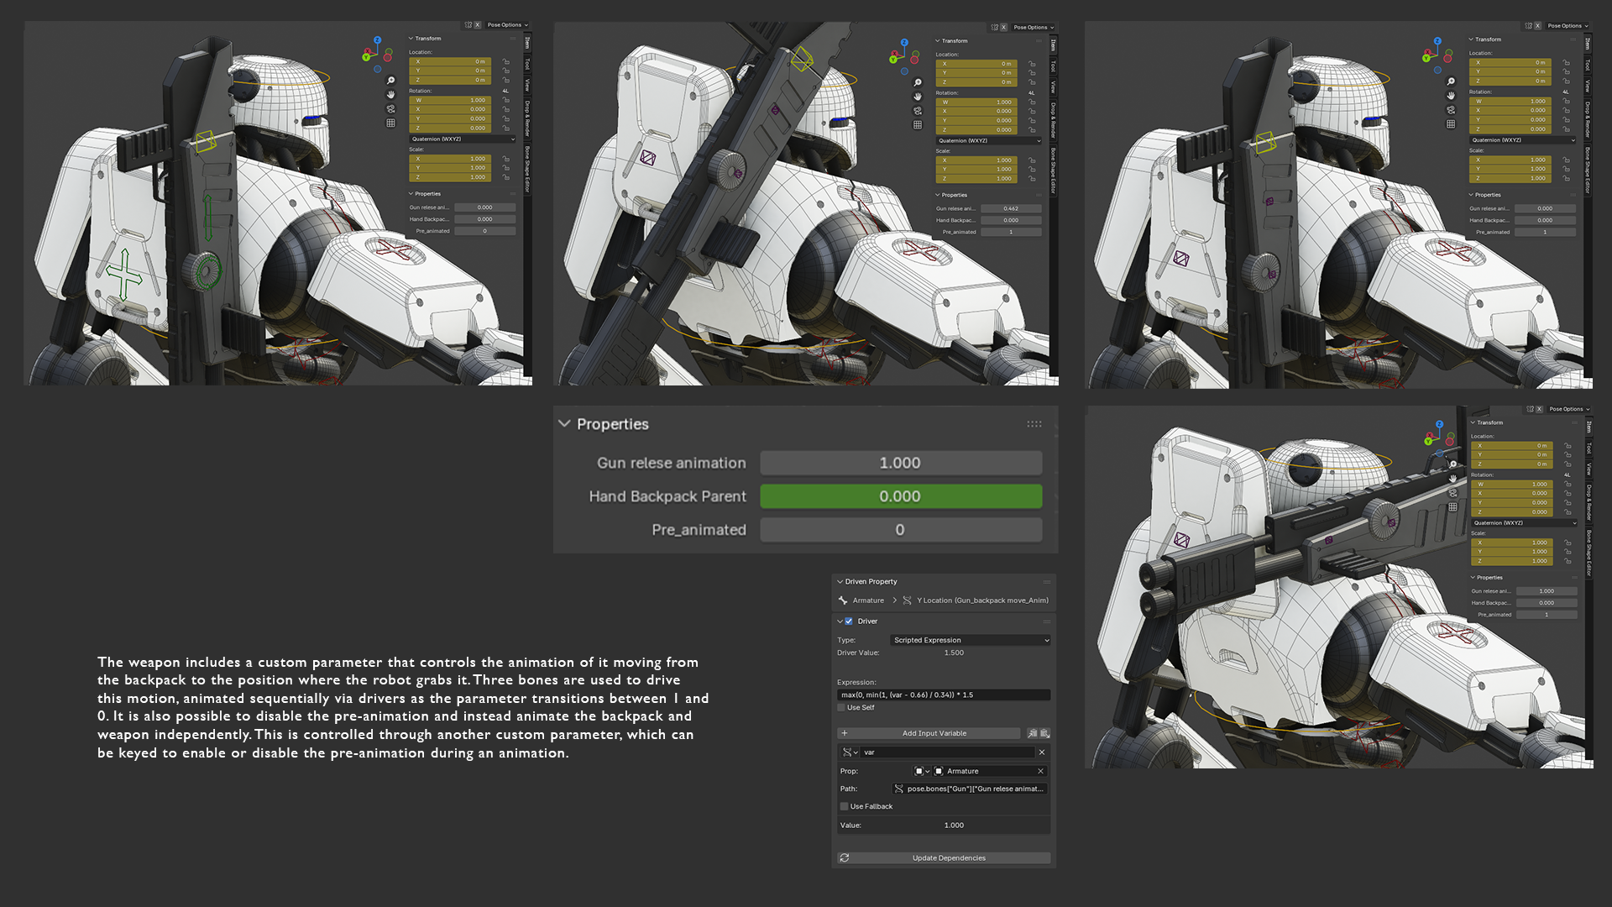
Task: Click the copy driver variables icon
Action: [1032, 733]
